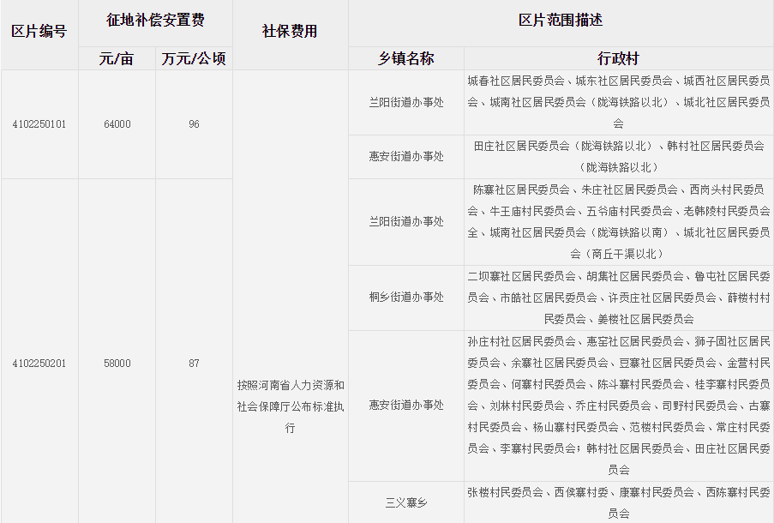Click the 三义寨乡 cell
The height and width of the screenshot is (523, 774).
click(x=406, y=502)
